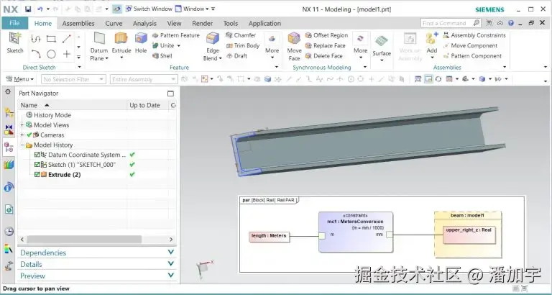Click Trim Body command
552x295 pixels.
(x=242, y=45)
